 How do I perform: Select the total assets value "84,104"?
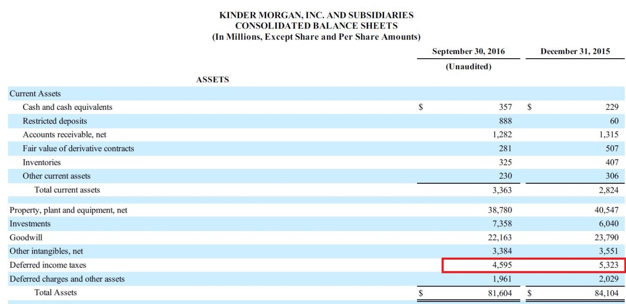(607, 293)
